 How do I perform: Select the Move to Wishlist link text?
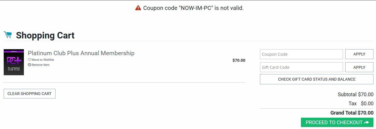43,60
